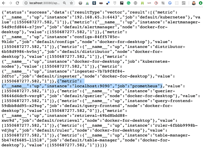Click the job "default/alertmanager"
Image resolution: width=203 pixels, height=148 pixels.
(x=90, y=27)
